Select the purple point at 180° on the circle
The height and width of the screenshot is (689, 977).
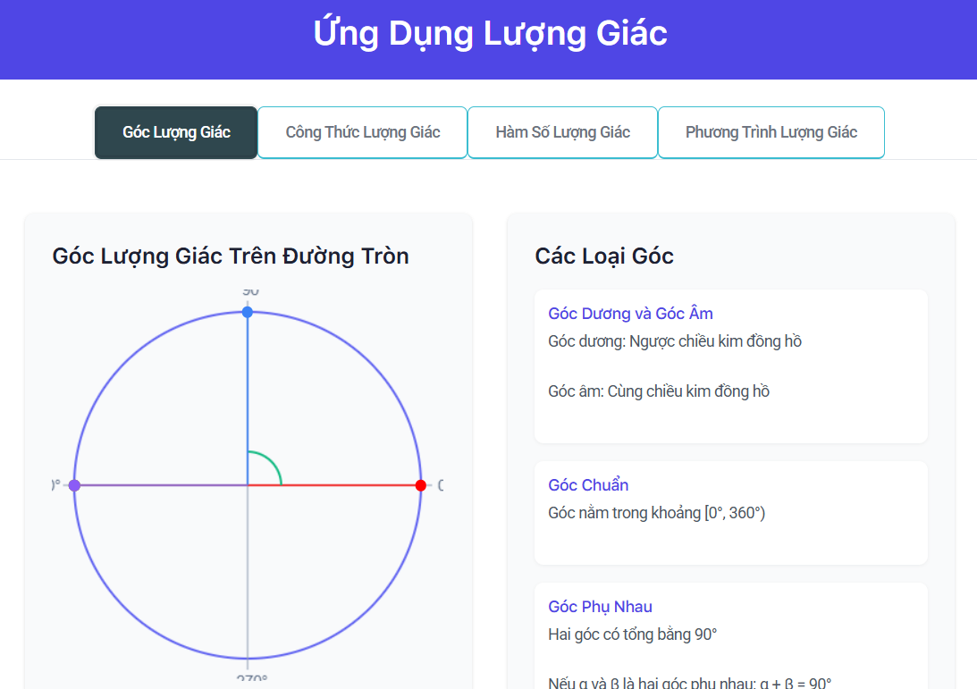74,485
